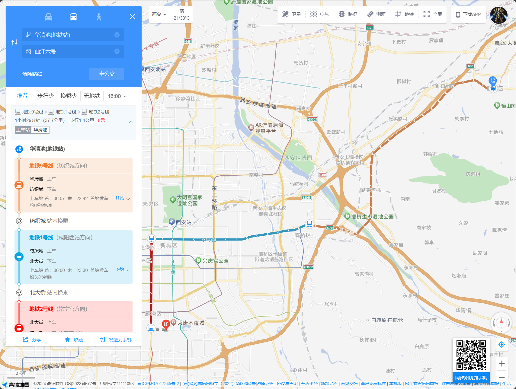Toggle the 路况 traffic layer
This screenshot has height=389, width=516.
pos(348,14)
